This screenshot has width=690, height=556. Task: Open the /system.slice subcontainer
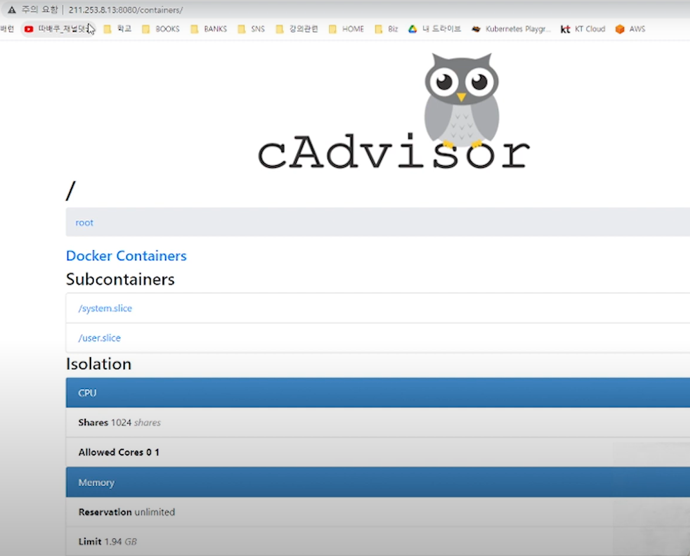pyautogui.click(x=105, y=308)
